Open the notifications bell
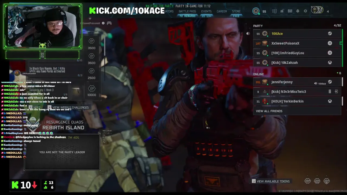This screenshot has height=195, width=347. (x=298, y=11)
